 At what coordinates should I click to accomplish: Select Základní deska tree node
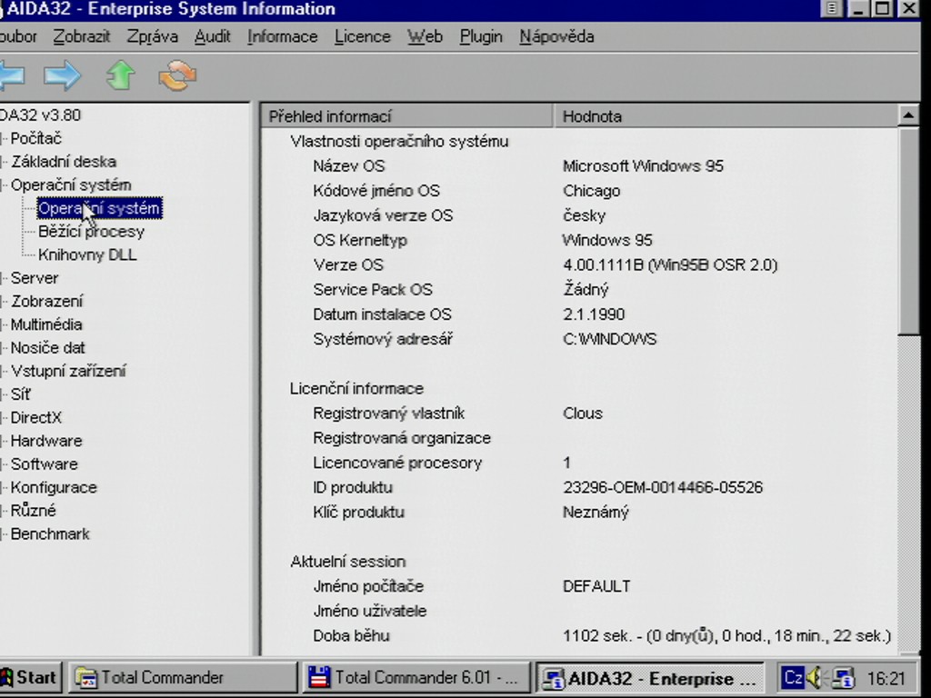[x=64, y=162]
